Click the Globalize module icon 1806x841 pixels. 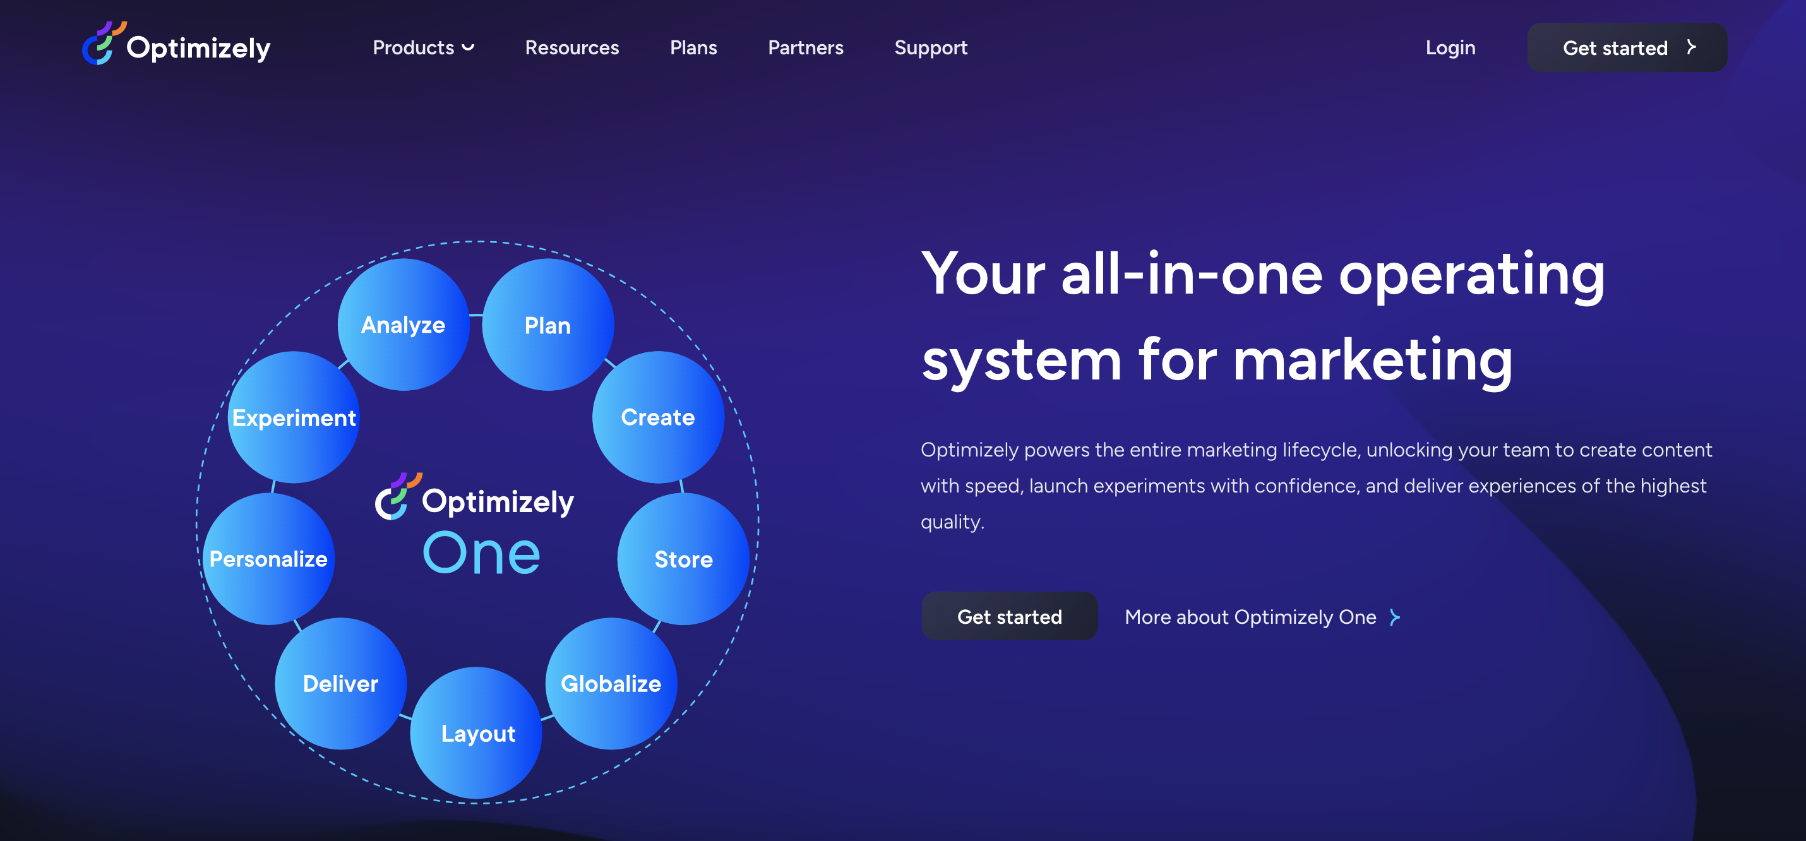coord(611,683)
